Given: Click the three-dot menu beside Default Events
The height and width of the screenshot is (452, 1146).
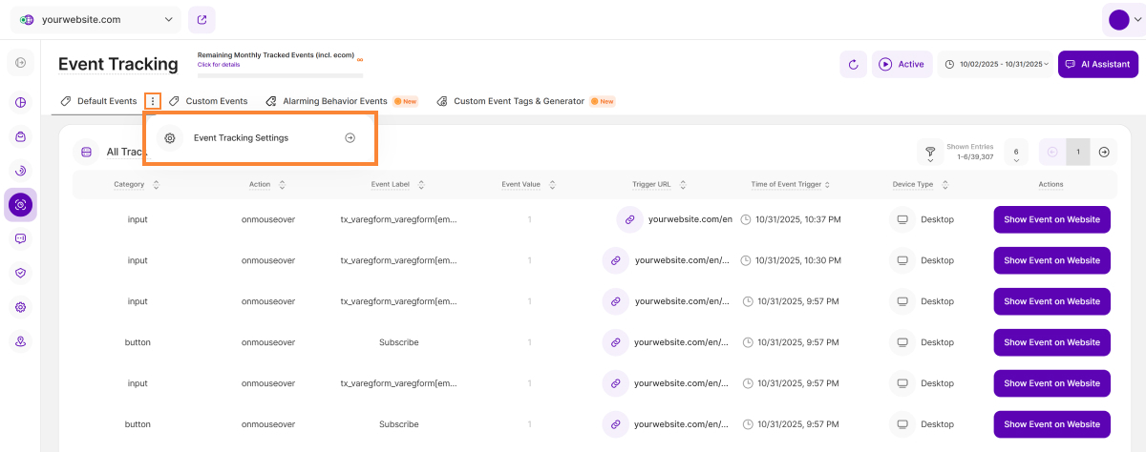Looking at the screenshot, I should tap(153, 101).
